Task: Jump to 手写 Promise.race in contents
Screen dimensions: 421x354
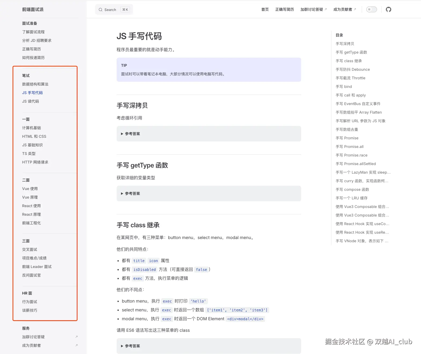Action: click(x=352, y=155)
